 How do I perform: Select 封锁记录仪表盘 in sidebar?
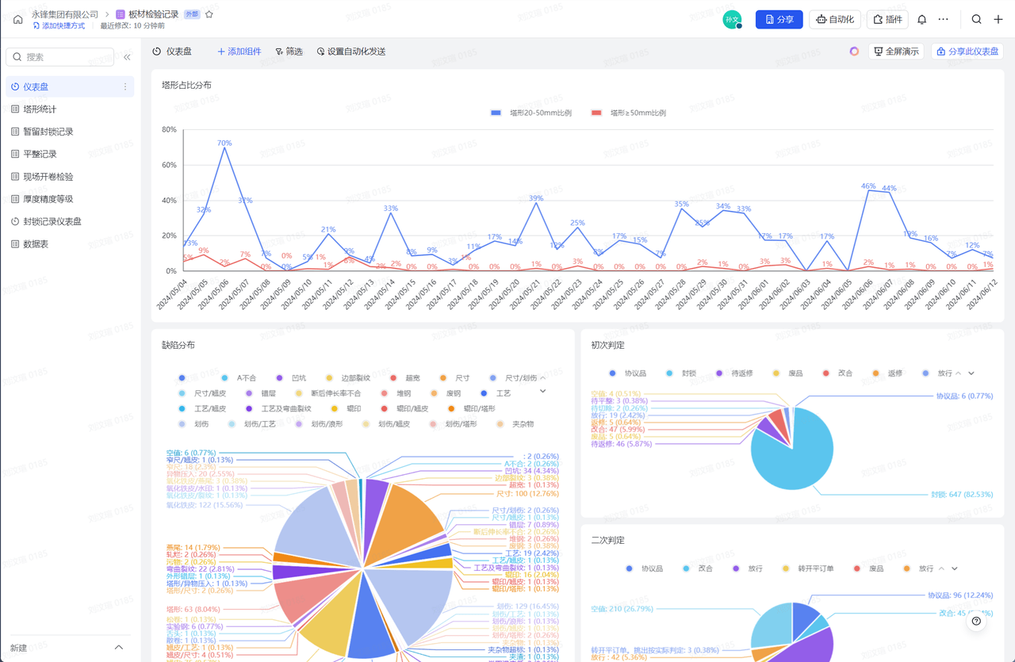tap(52, 222)
